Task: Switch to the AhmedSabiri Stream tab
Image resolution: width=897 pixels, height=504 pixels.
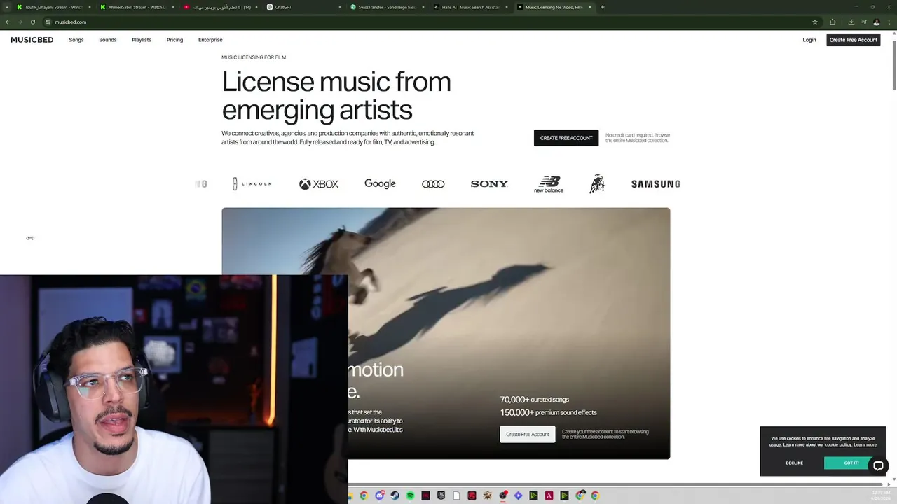Action: 137,7
